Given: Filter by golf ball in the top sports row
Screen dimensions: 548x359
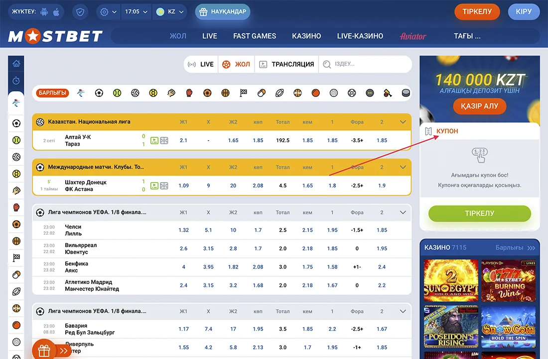Looking at the screenshot, I should pyautogui.click(x=334, y=93).
